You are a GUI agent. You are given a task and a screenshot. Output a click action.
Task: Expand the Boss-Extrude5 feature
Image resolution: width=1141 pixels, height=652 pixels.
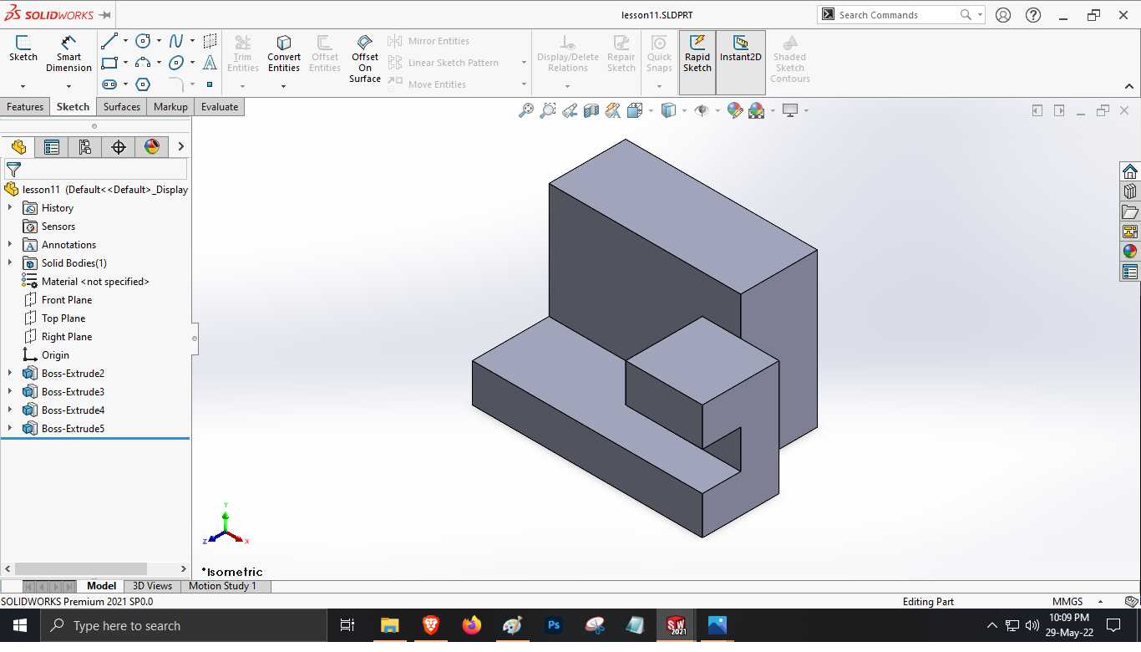[x=10, y=428]
